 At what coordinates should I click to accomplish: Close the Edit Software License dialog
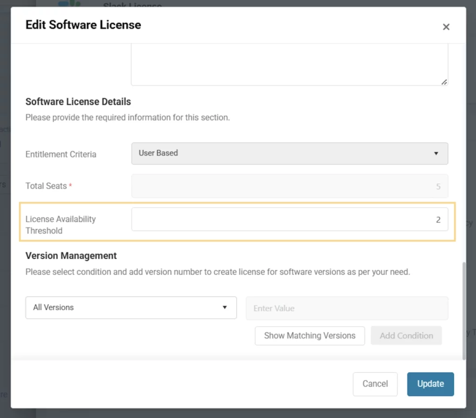446,27
